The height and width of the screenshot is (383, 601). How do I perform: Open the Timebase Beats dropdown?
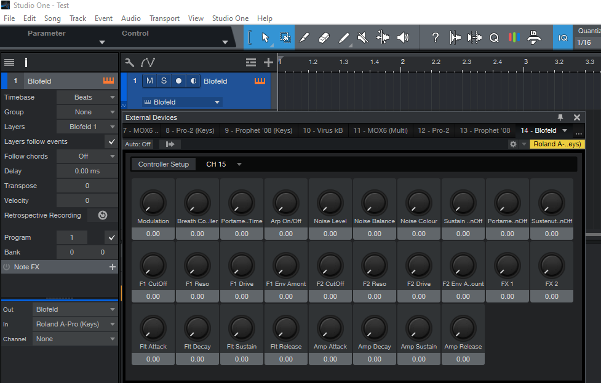tap(87, 97)
